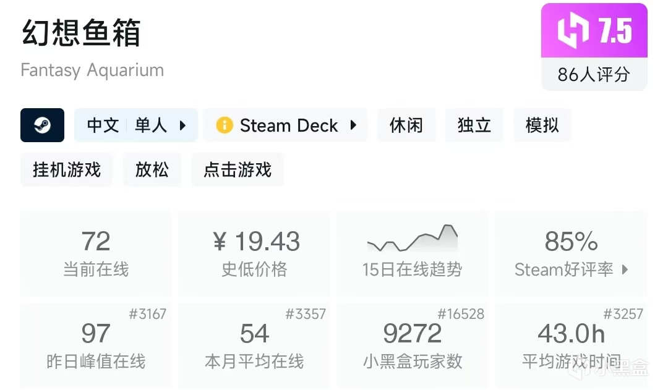Expand the Steam Deck compatibility arrow

[x=353, y=125]
